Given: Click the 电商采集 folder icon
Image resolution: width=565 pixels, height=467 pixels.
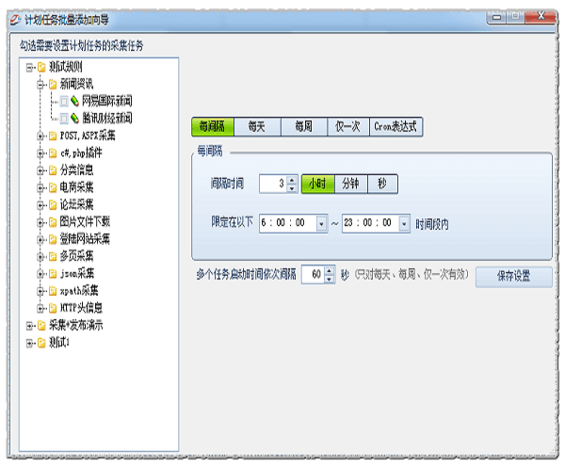Looking at the screenshot, I should [x=53, y=187].
